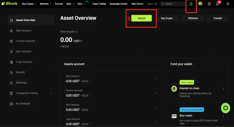Open the notifications bell
The width and height of the screenshot is (234, 127).
(x=218, y=4)
